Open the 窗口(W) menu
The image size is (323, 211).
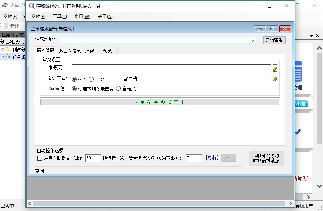(x=82, y=17)
